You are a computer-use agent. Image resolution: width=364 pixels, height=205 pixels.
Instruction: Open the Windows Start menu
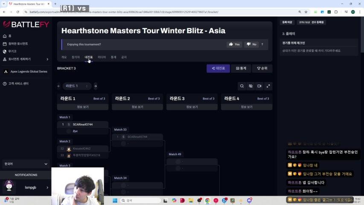(x=115, y=200)
